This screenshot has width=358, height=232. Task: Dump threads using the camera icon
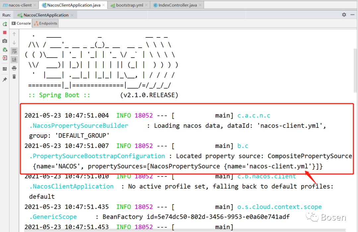tap(5, 41)
